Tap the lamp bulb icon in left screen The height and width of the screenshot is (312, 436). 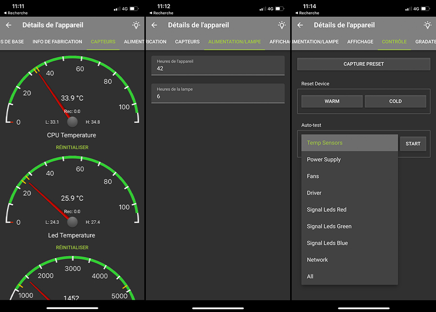point(136,25)
